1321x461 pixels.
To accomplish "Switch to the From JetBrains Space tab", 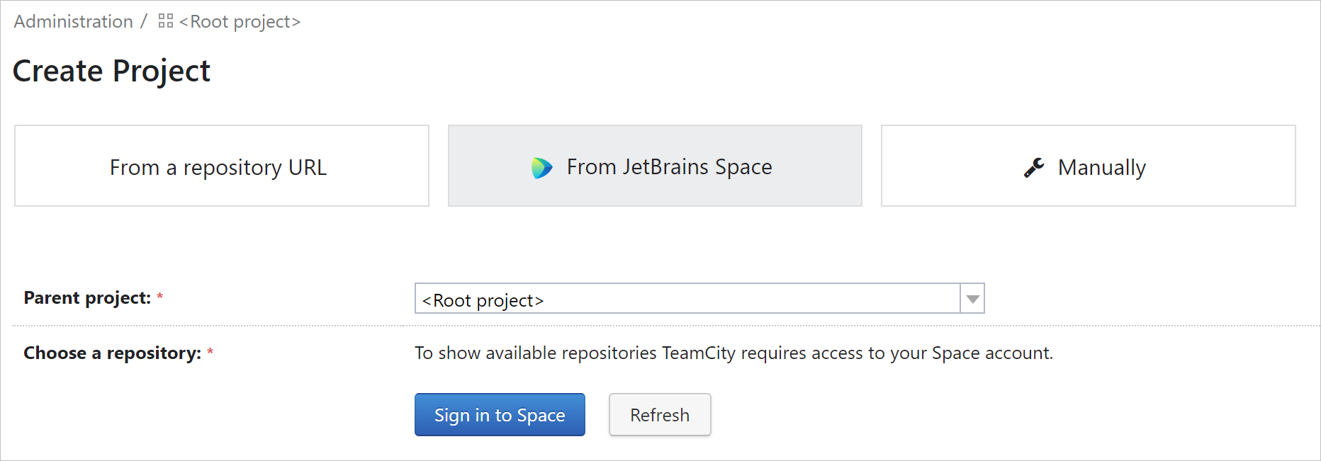I will click(x=655, y=166).
